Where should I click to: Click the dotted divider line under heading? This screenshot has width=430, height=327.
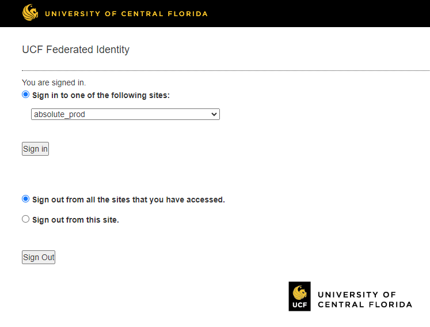click(226, 70)
